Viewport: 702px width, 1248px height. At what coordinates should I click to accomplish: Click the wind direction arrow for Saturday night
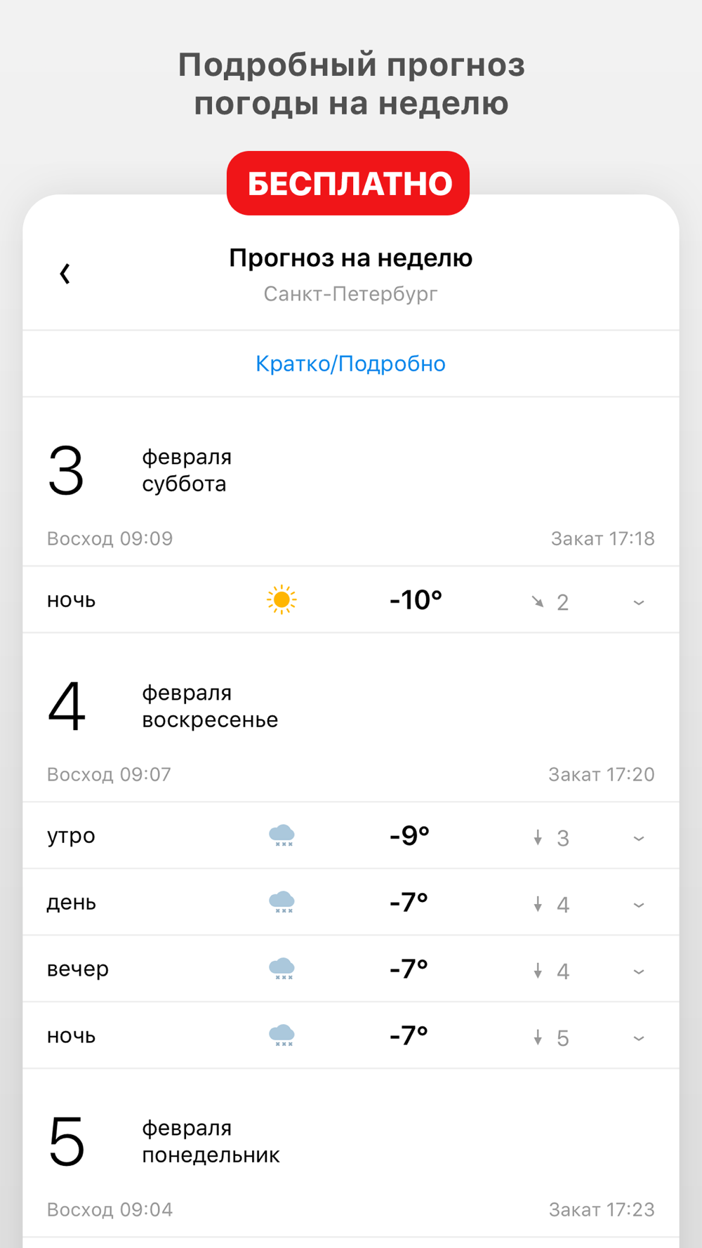tap(538, 602)
